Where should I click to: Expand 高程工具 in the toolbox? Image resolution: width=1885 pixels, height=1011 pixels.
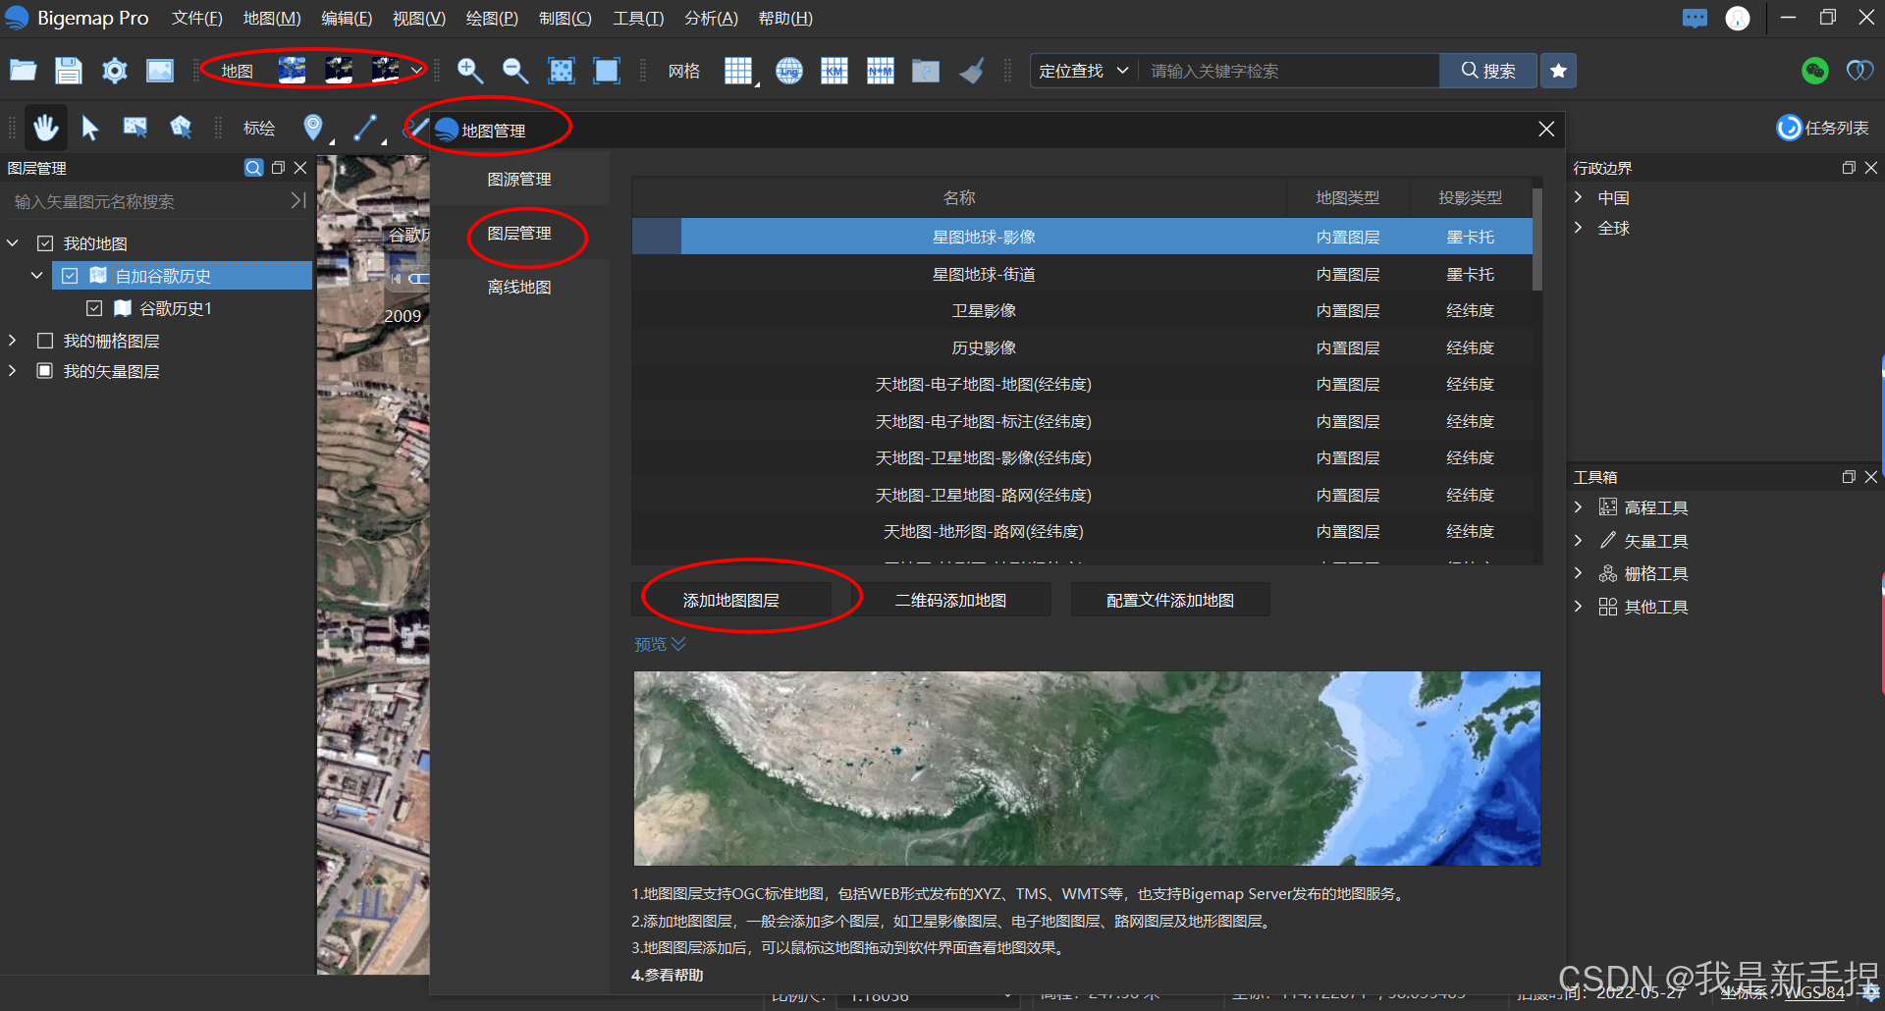point(1578,507)
